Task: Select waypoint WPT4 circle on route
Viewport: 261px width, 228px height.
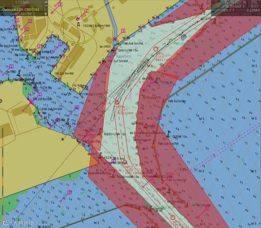Action: (117, 103)
